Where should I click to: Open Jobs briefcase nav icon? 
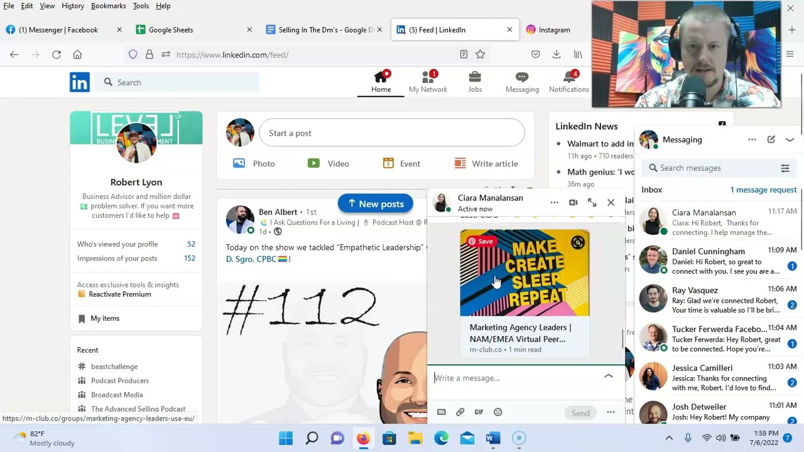click(x=475, y=82)
